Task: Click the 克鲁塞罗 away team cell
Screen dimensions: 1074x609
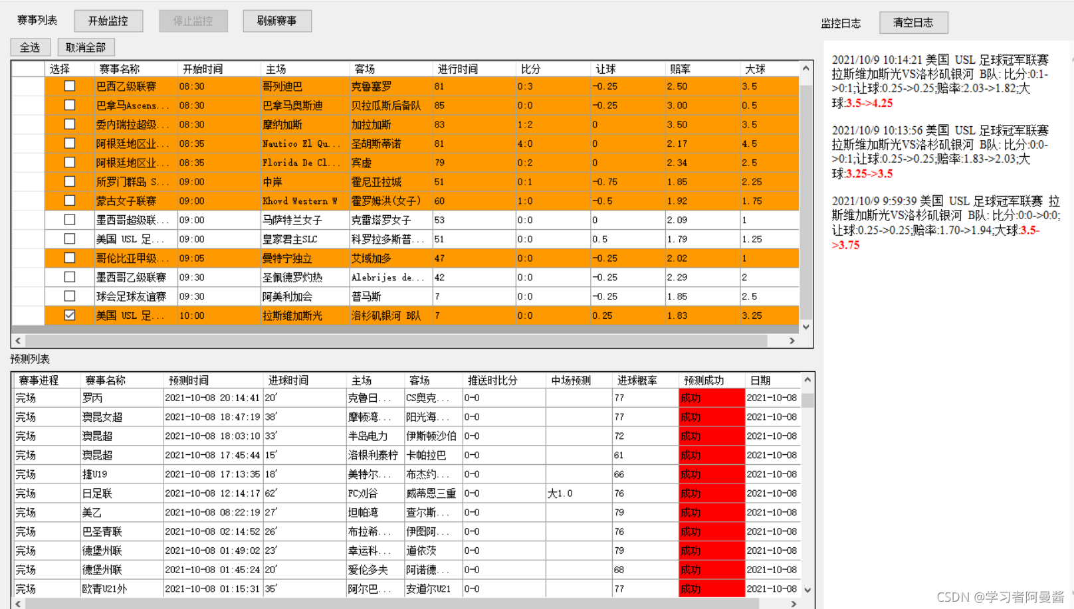Action: click(391, 86)
